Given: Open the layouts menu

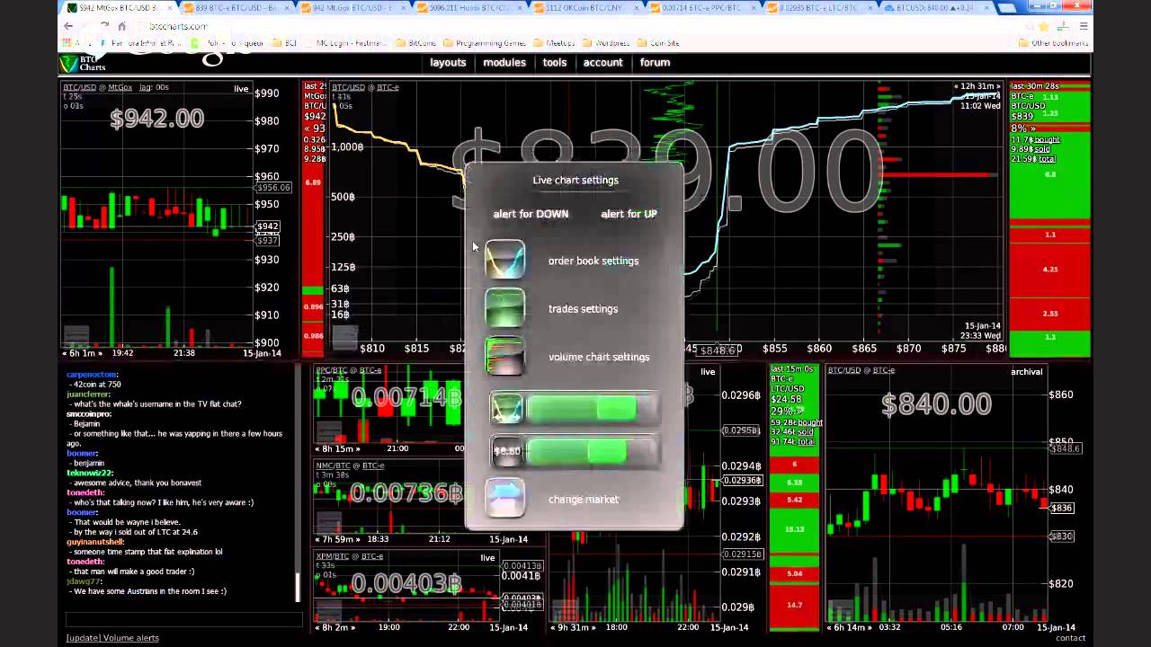Looking at the screenshot, I should 448,62.
